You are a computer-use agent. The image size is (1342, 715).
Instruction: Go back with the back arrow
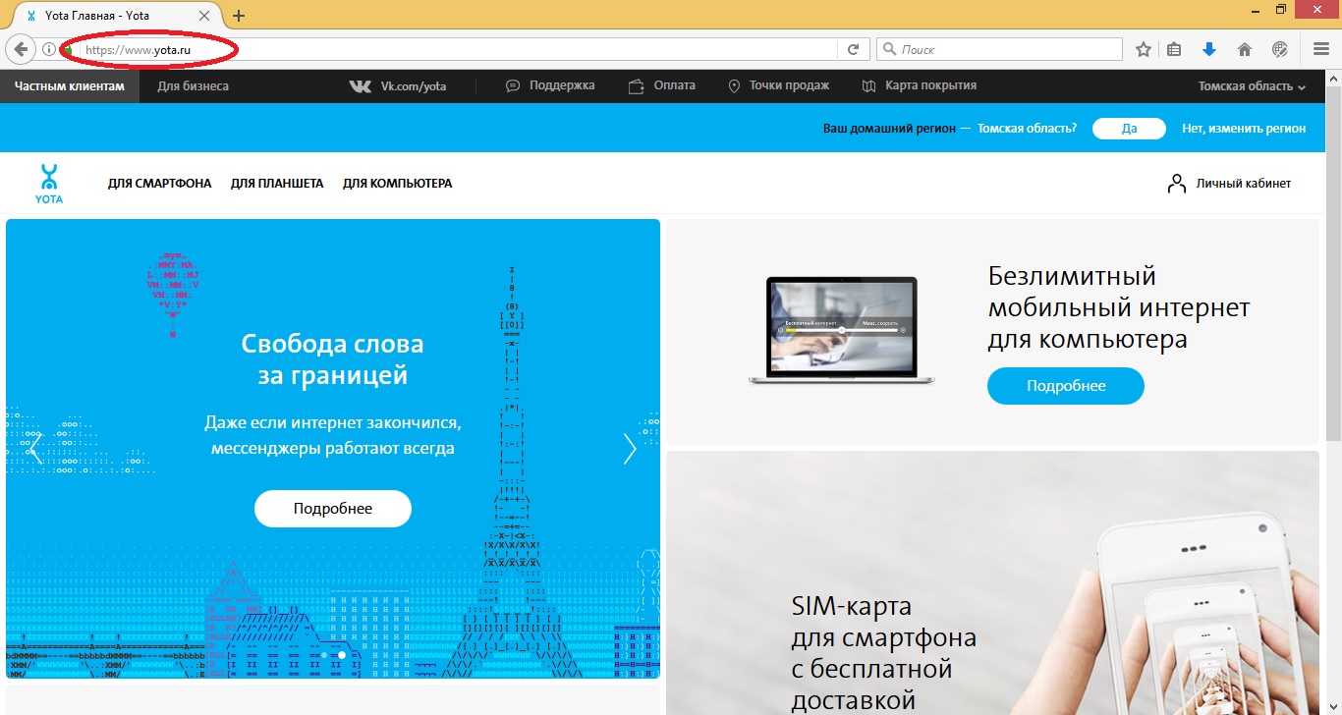click(21, 49)
